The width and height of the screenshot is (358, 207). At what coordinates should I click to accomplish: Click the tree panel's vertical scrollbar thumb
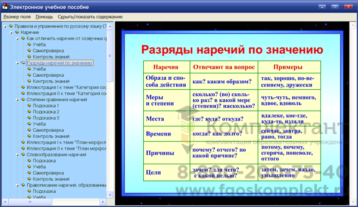110,56
